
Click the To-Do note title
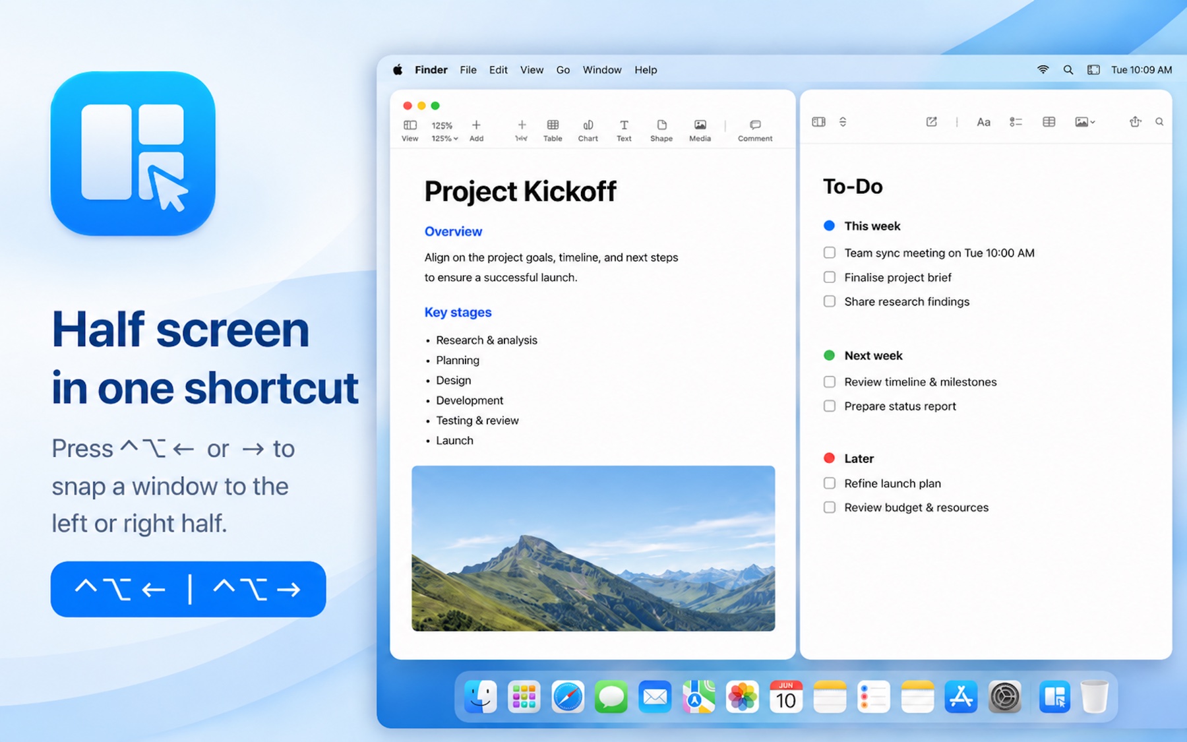[853, 187]
